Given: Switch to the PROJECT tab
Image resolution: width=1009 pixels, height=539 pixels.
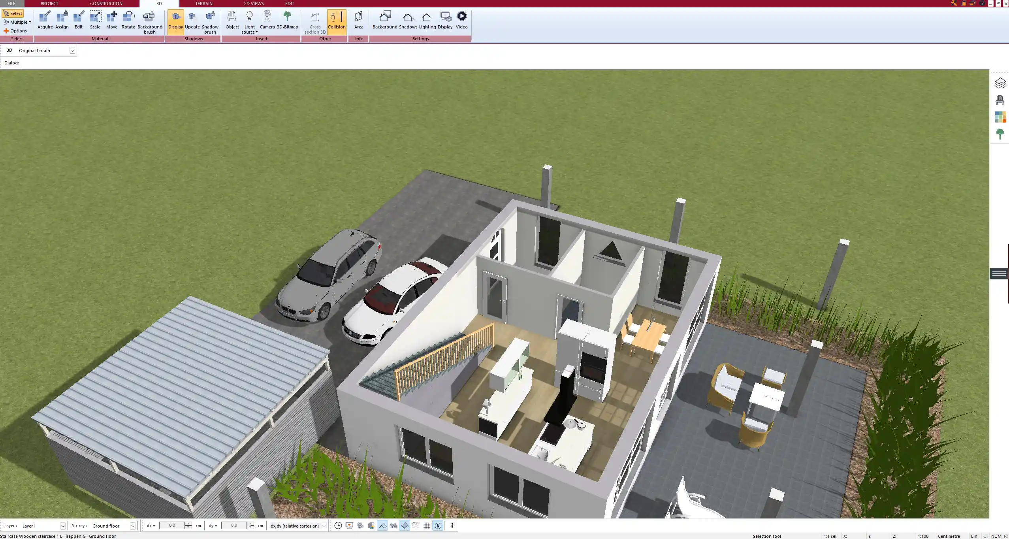Looking at the screenshot, I should coord(49,4).
